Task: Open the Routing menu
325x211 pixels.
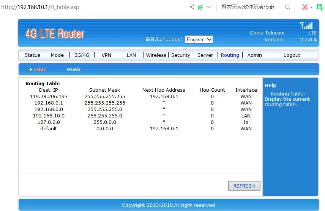Action: coord(230,55)
